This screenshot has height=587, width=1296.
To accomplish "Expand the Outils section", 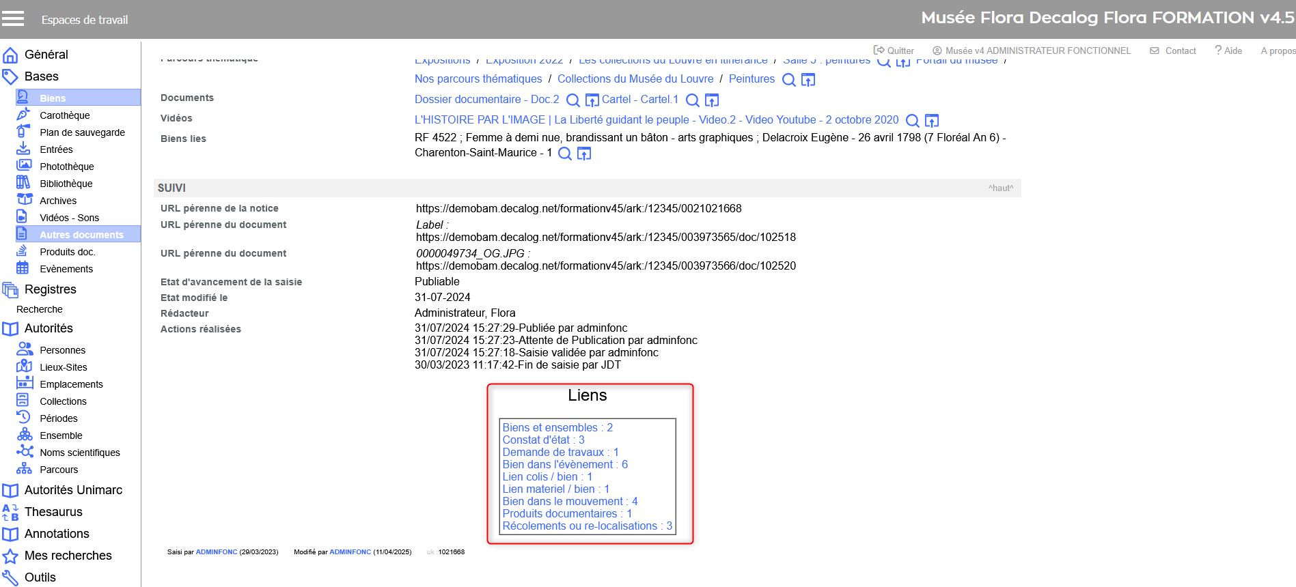I will tap(40, 577).
